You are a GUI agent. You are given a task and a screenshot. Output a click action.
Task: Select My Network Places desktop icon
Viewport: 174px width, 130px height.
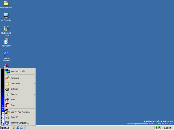[x=6, y=31]
